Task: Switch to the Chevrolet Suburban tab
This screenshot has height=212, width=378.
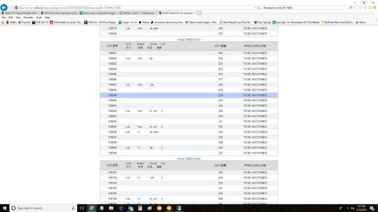Action: pyautogui.click(x=60, y=13)
